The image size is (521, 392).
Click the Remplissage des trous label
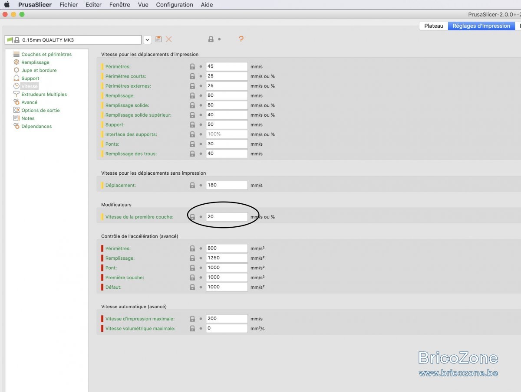131,154
